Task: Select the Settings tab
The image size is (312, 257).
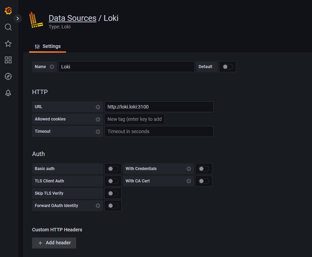Action: point(48,47)
